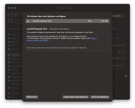Go back with the toolbar chevron
Image resolution: width=135 pixels, height=108 pixels.
[x=47, y=8]
